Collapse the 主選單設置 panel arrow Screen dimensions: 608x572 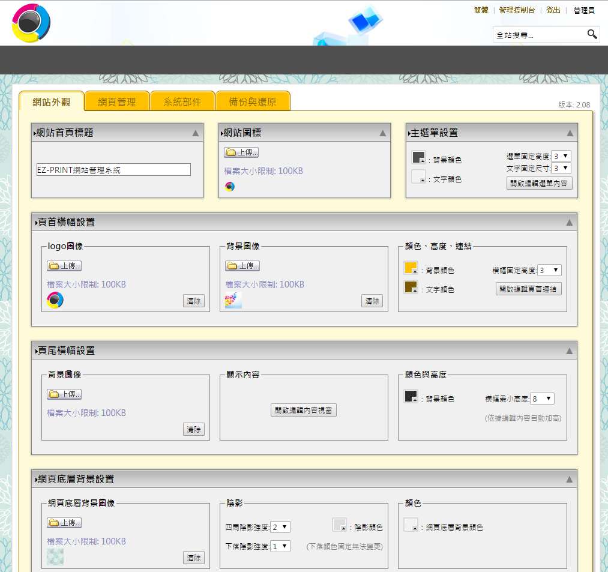pos(569,133)
